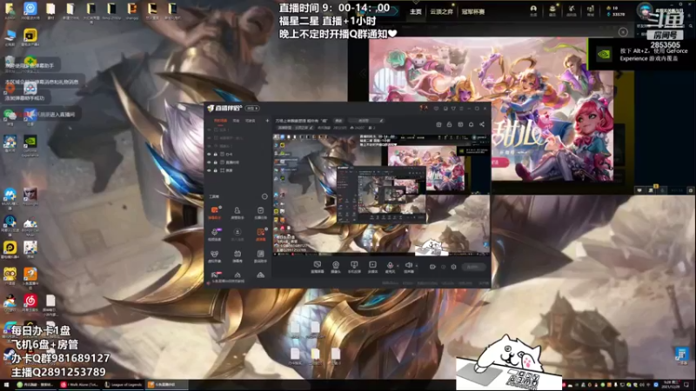Screen dimensions: 696x391
Task: Add a new scene with the plus icon
Action: [267, 121]
